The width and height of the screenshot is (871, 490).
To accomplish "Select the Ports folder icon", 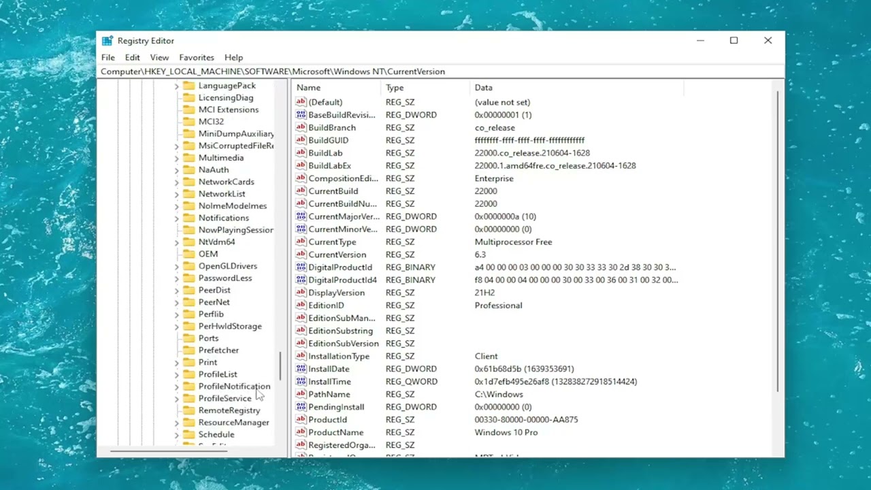I will click(x=188, y=338).
